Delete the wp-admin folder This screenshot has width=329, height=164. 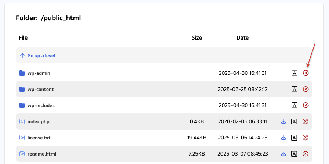point(305,73)
